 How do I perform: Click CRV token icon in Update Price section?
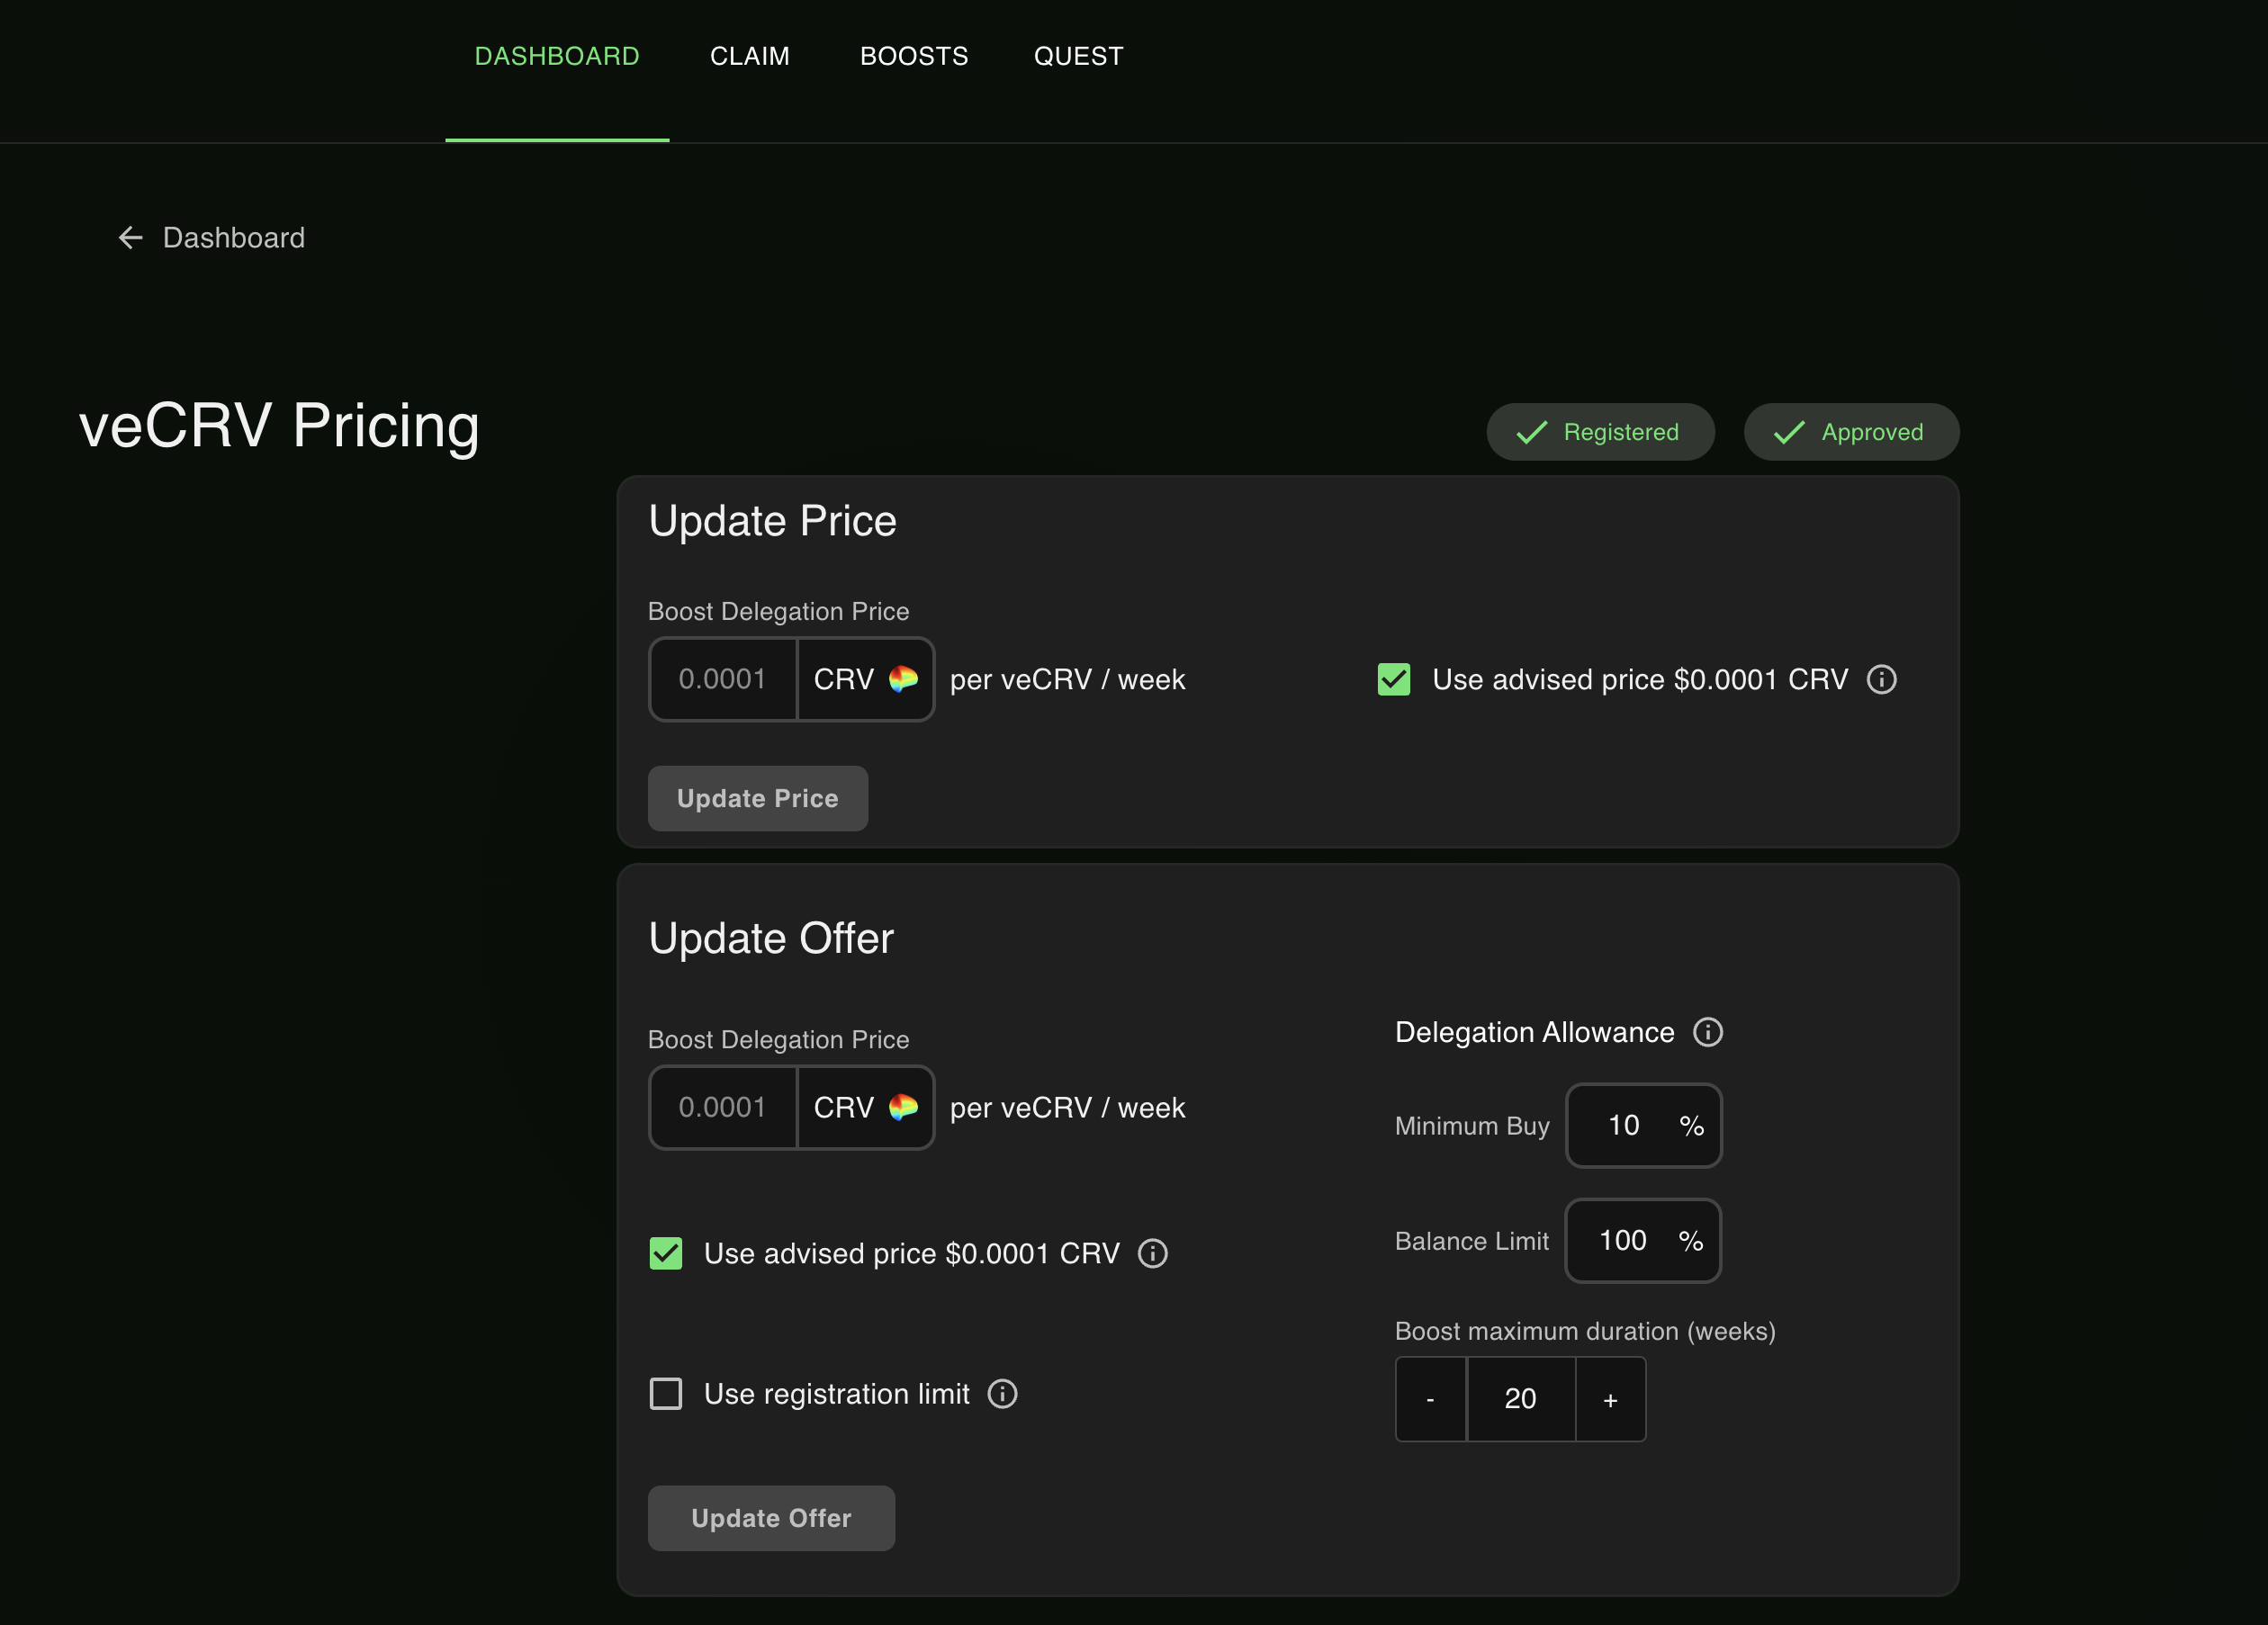903,680
